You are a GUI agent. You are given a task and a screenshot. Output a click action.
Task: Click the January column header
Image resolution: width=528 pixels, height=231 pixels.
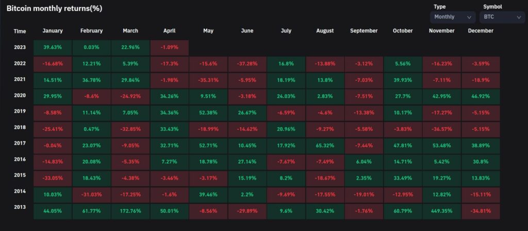(x=53, y=31)
